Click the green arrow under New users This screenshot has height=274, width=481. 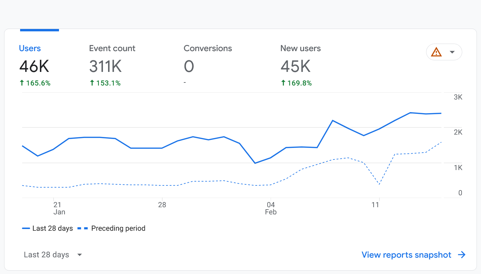pos(283,83)
